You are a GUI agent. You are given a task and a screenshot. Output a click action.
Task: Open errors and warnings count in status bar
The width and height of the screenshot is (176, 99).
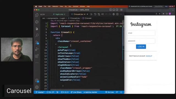[65, 92]
